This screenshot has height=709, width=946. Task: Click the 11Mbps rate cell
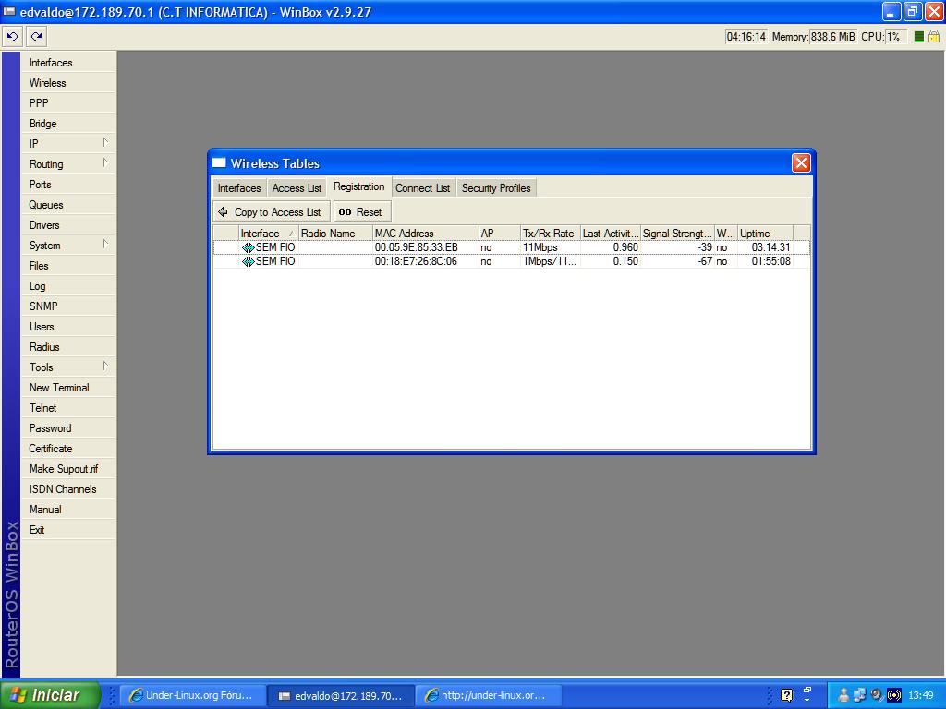tap(540, 247)
